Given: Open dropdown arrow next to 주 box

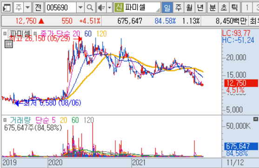Looking at the screenshot, I should tap(27, 7).
